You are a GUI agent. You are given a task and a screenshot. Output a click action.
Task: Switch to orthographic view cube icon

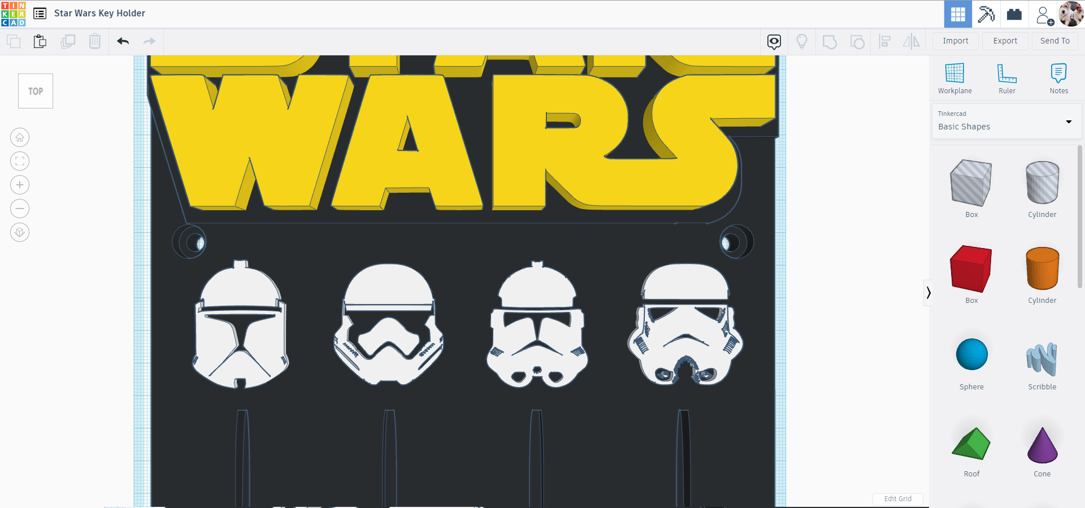pyautogui.click(x=20, y=232)
